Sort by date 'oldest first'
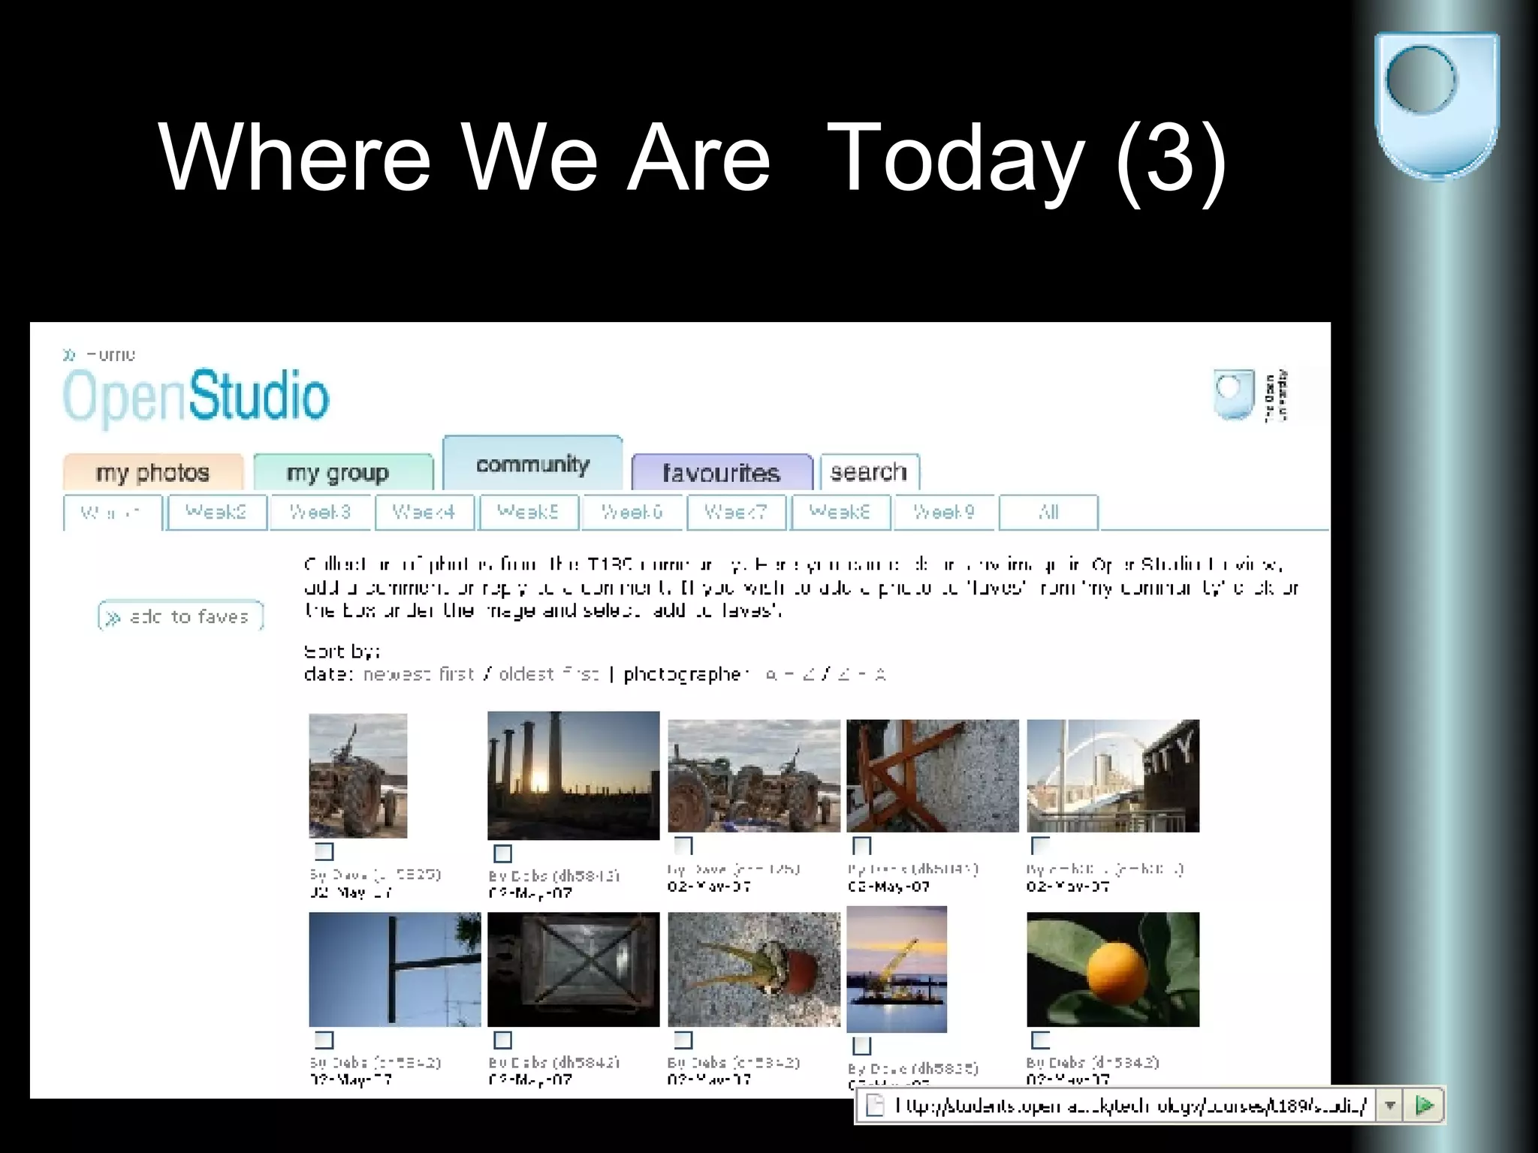Viewport: 1538px width, 1153px height. (x=549, y=674)
